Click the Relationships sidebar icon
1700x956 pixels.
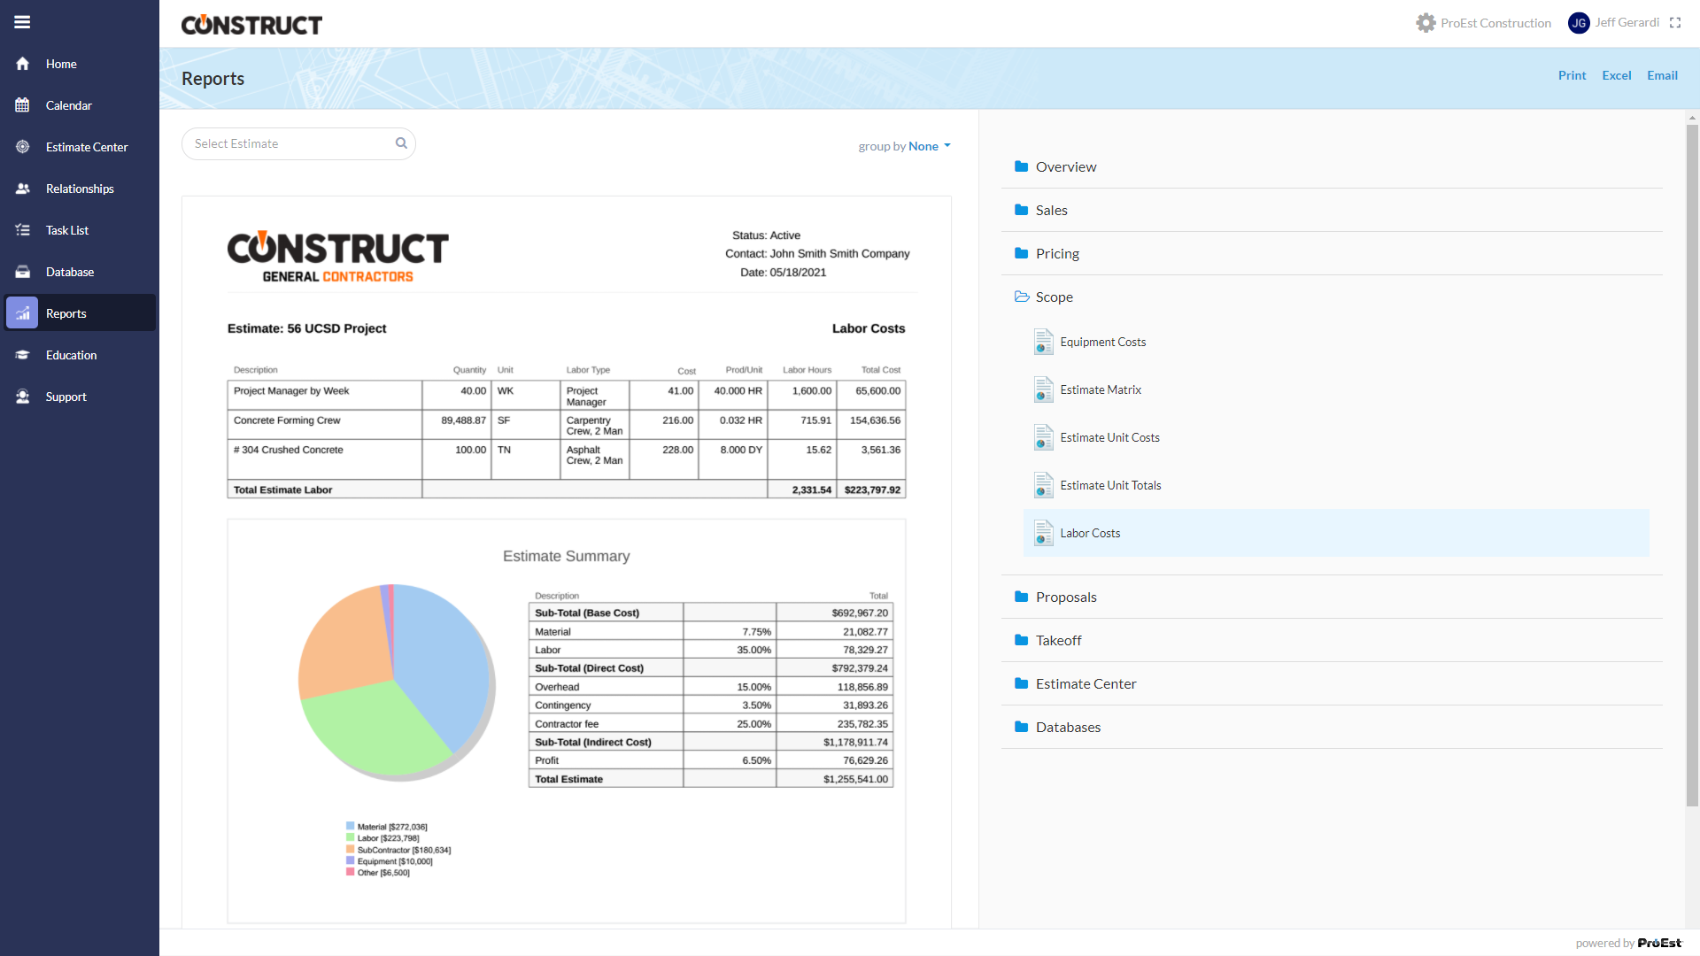coord(23,188)
